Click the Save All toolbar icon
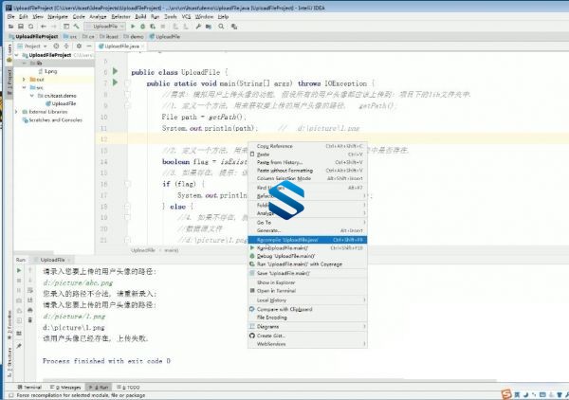 21,27
